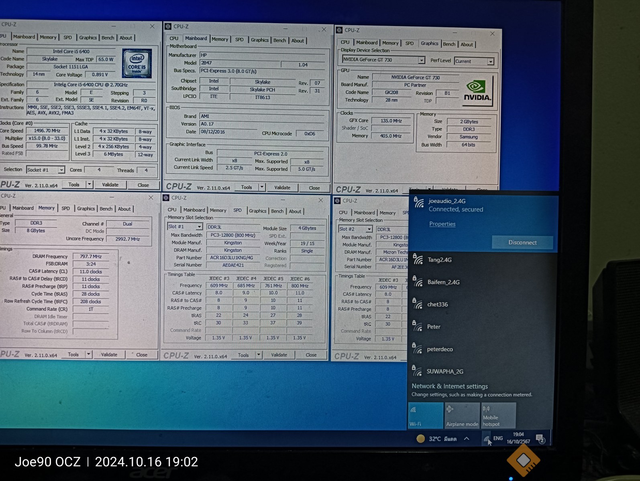Image resolution: width=640 pixels, height=481 pixels.
Task: Open Graphics tab in Slot #1 SPD window
Action: coord(257,211)
